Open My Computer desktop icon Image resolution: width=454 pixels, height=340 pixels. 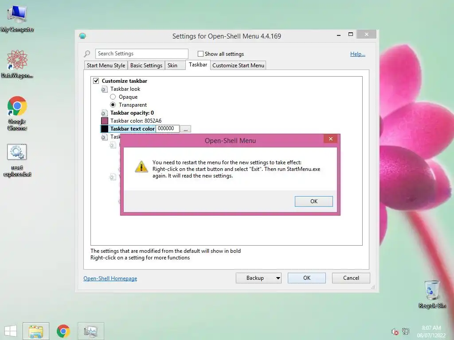(x=17, y=18)
